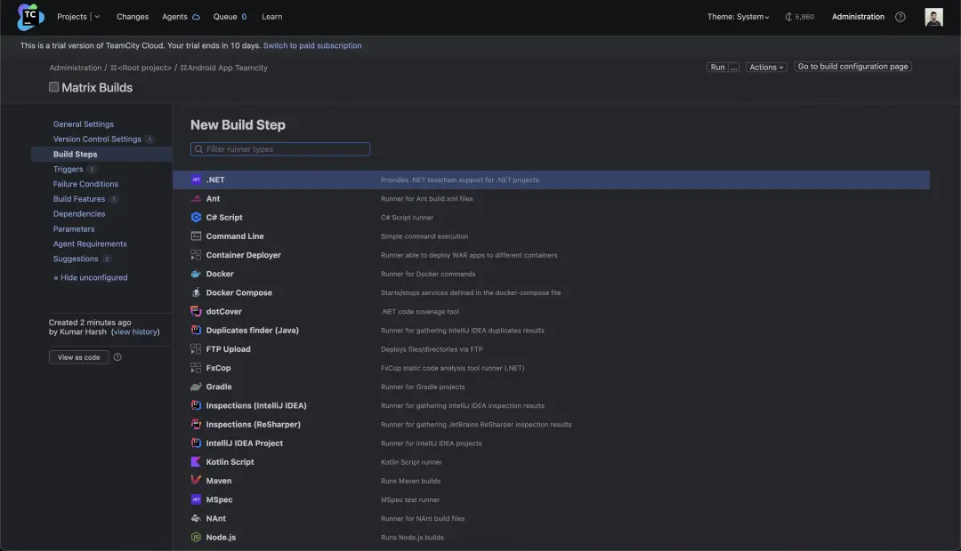
Task: Select the Maven runner icon
Action: [x=196, y=481]
